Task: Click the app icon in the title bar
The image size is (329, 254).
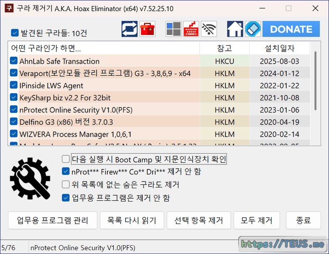Action: coord(9,8)
